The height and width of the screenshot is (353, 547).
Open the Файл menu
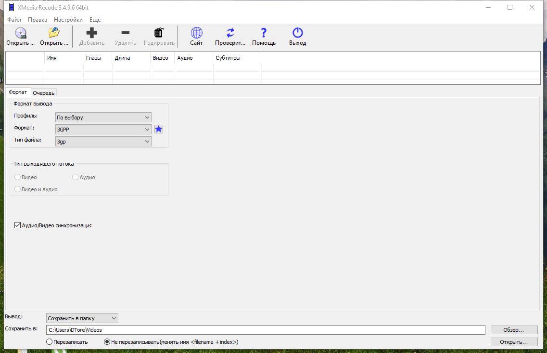click(x=14, y=20)
